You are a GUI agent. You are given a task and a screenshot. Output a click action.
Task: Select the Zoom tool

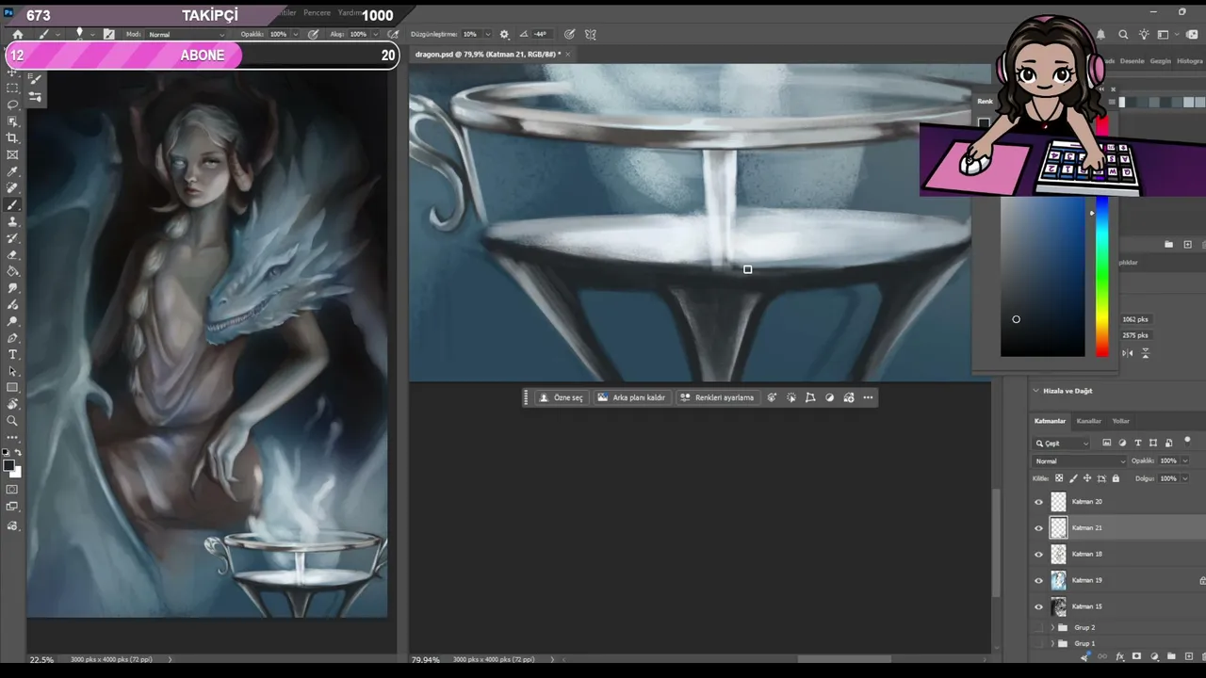click(12, 421)
